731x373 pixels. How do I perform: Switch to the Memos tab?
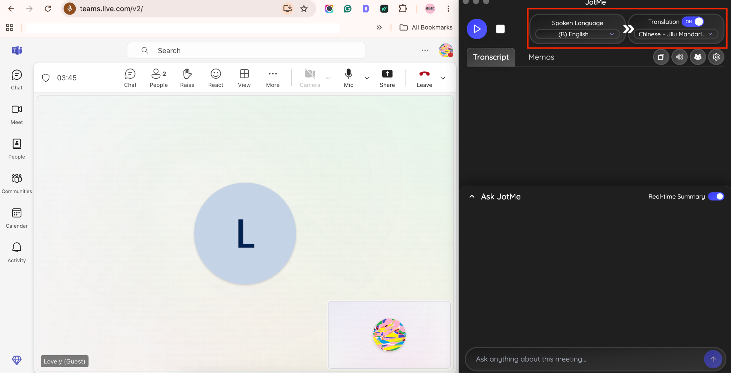pos(541,57)
